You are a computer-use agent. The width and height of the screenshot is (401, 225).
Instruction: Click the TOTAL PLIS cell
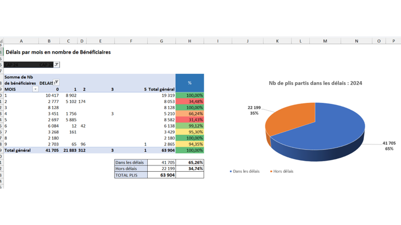click(x=131, y=175)
